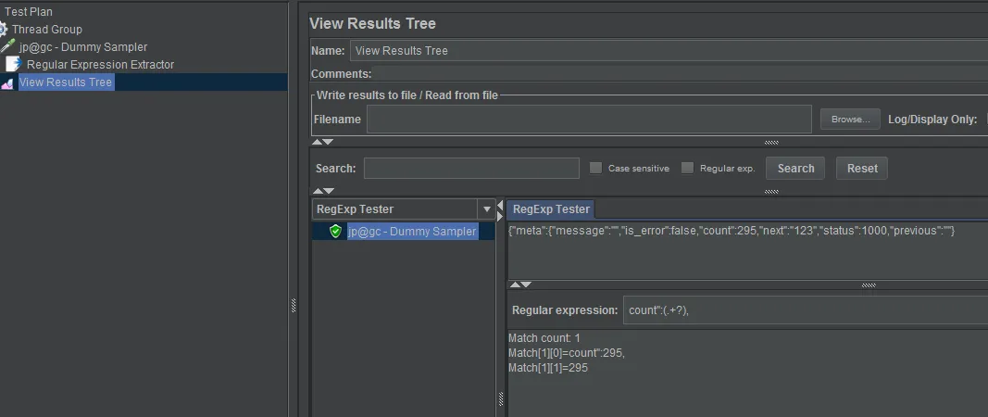Click the JSON response text area

pos(747,250)
